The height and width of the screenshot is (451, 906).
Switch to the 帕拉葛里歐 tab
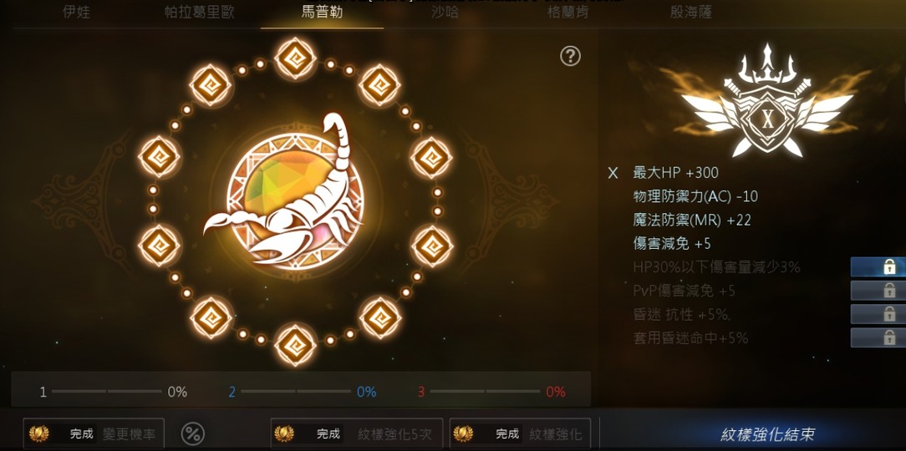[x=200, y=13]
